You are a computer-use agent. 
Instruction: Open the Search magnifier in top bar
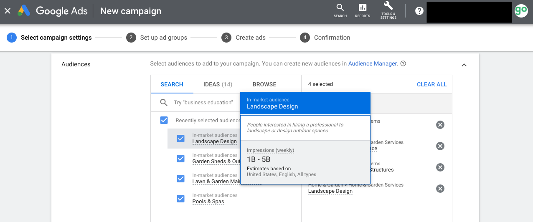click(x=340, y=10)
